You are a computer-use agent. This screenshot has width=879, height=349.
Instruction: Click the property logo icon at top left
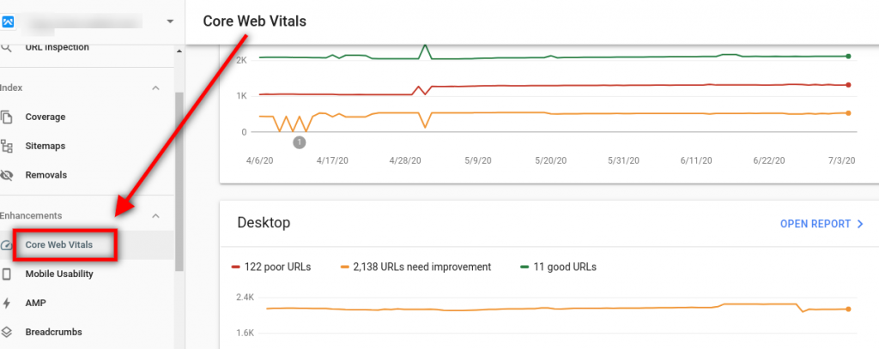point(8,20)
